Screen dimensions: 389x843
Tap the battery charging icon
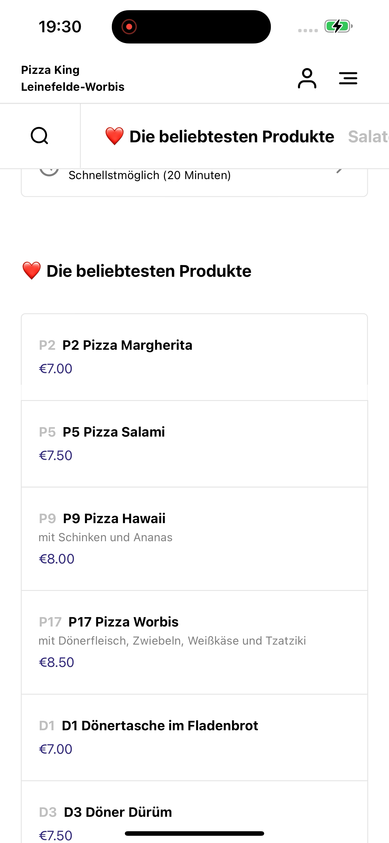tap(338, 26)
